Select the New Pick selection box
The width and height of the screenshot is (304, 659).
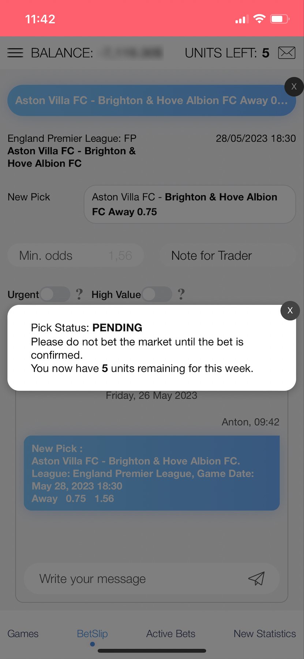point(189,204)
